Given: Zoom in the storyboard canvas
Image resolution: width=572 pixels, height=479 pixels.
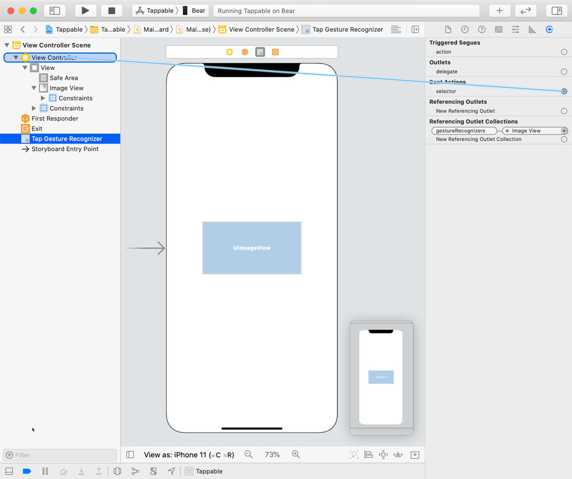Looking at the screenshot, I should point(296,454).
